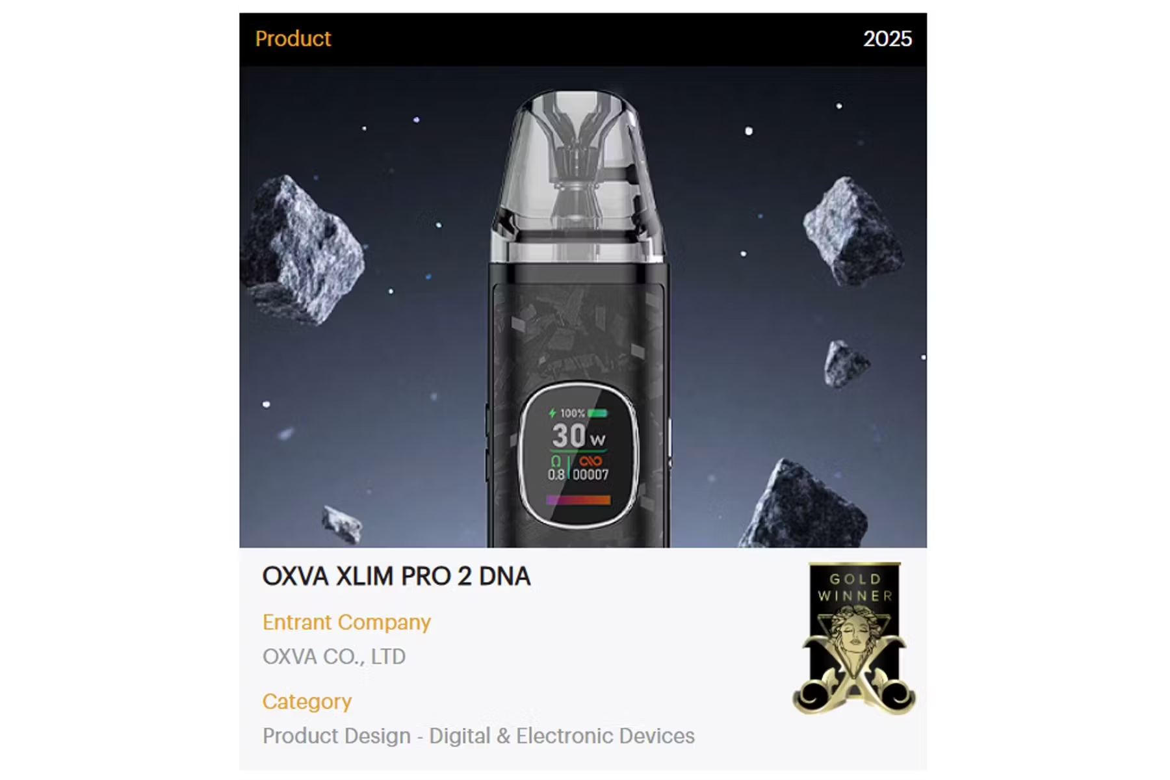Click the green battery icon on device screen
Screen dimensions: 1170x780
597,413
